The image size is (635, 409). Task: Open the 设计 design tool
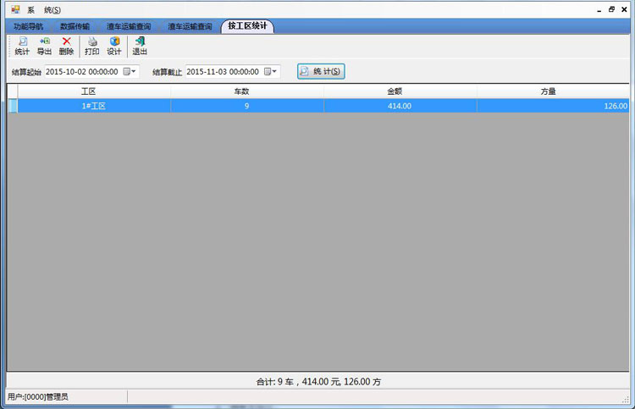tap(114, 46)
